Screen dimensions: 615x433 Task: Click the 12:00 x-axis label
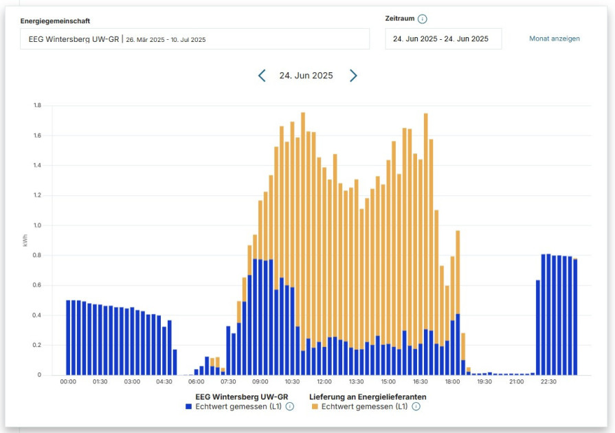pos(324,381)
